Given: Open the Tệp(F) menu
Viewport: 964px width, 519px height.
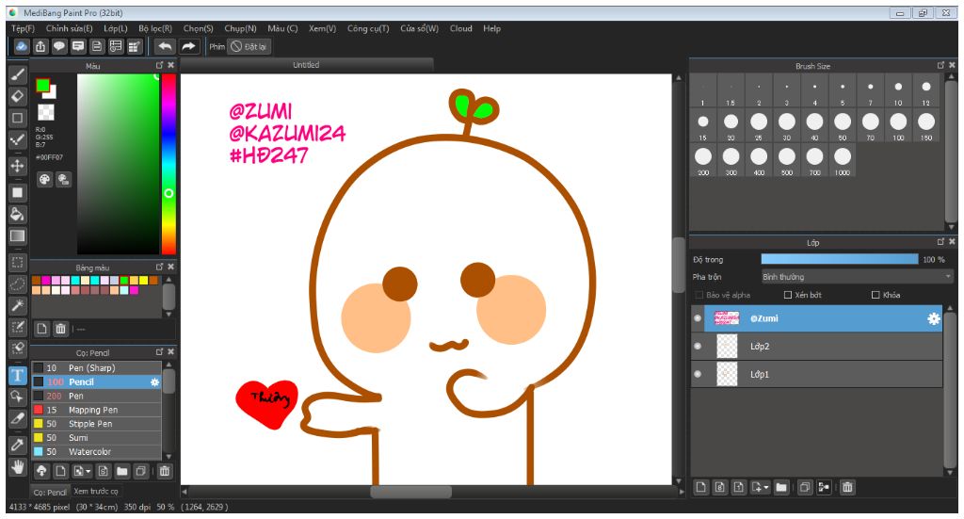Looking at the screenshot, I should (x=23, y=28).
